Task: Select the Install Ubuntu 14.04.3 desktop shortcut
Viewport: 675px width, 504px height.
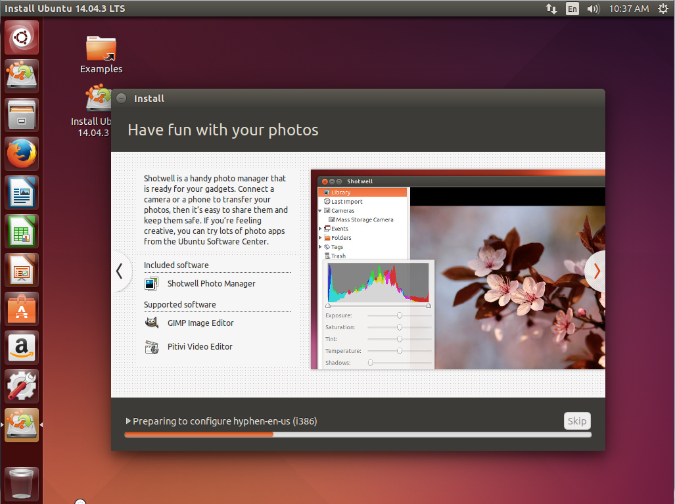Action: (91, 111)
